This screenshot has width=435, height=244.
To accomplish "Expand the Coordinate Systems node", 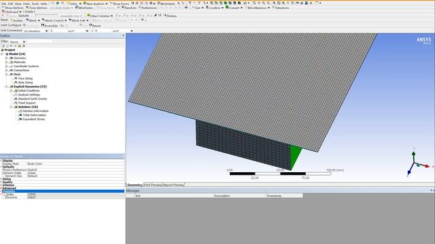I will [x=6, y=66].
